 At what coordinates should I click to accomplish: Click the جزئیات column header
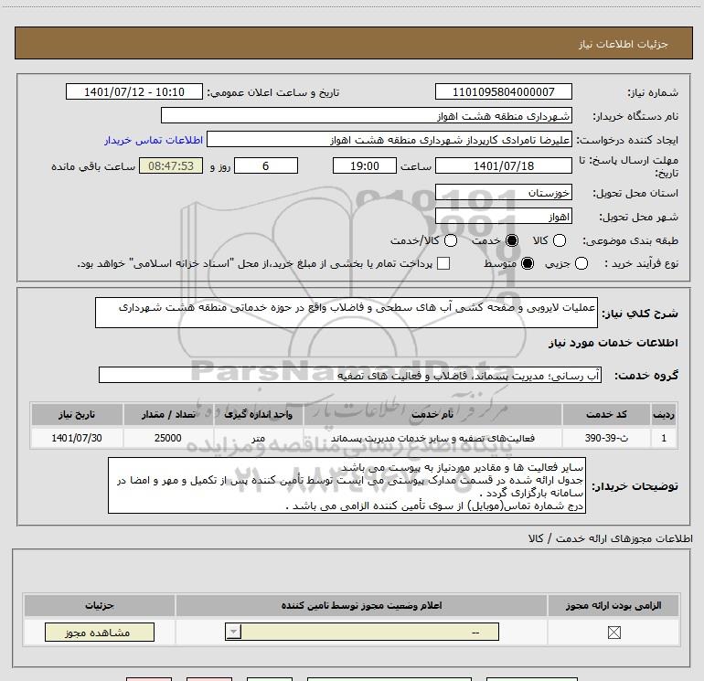tap(100, 605)
